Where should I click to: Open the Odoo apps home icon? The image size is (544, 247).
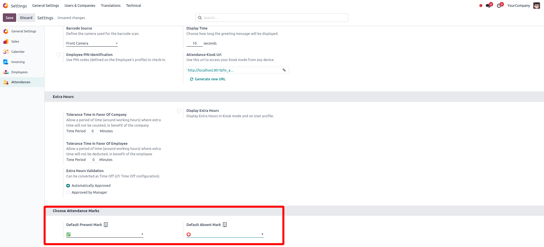click(5, 6)
